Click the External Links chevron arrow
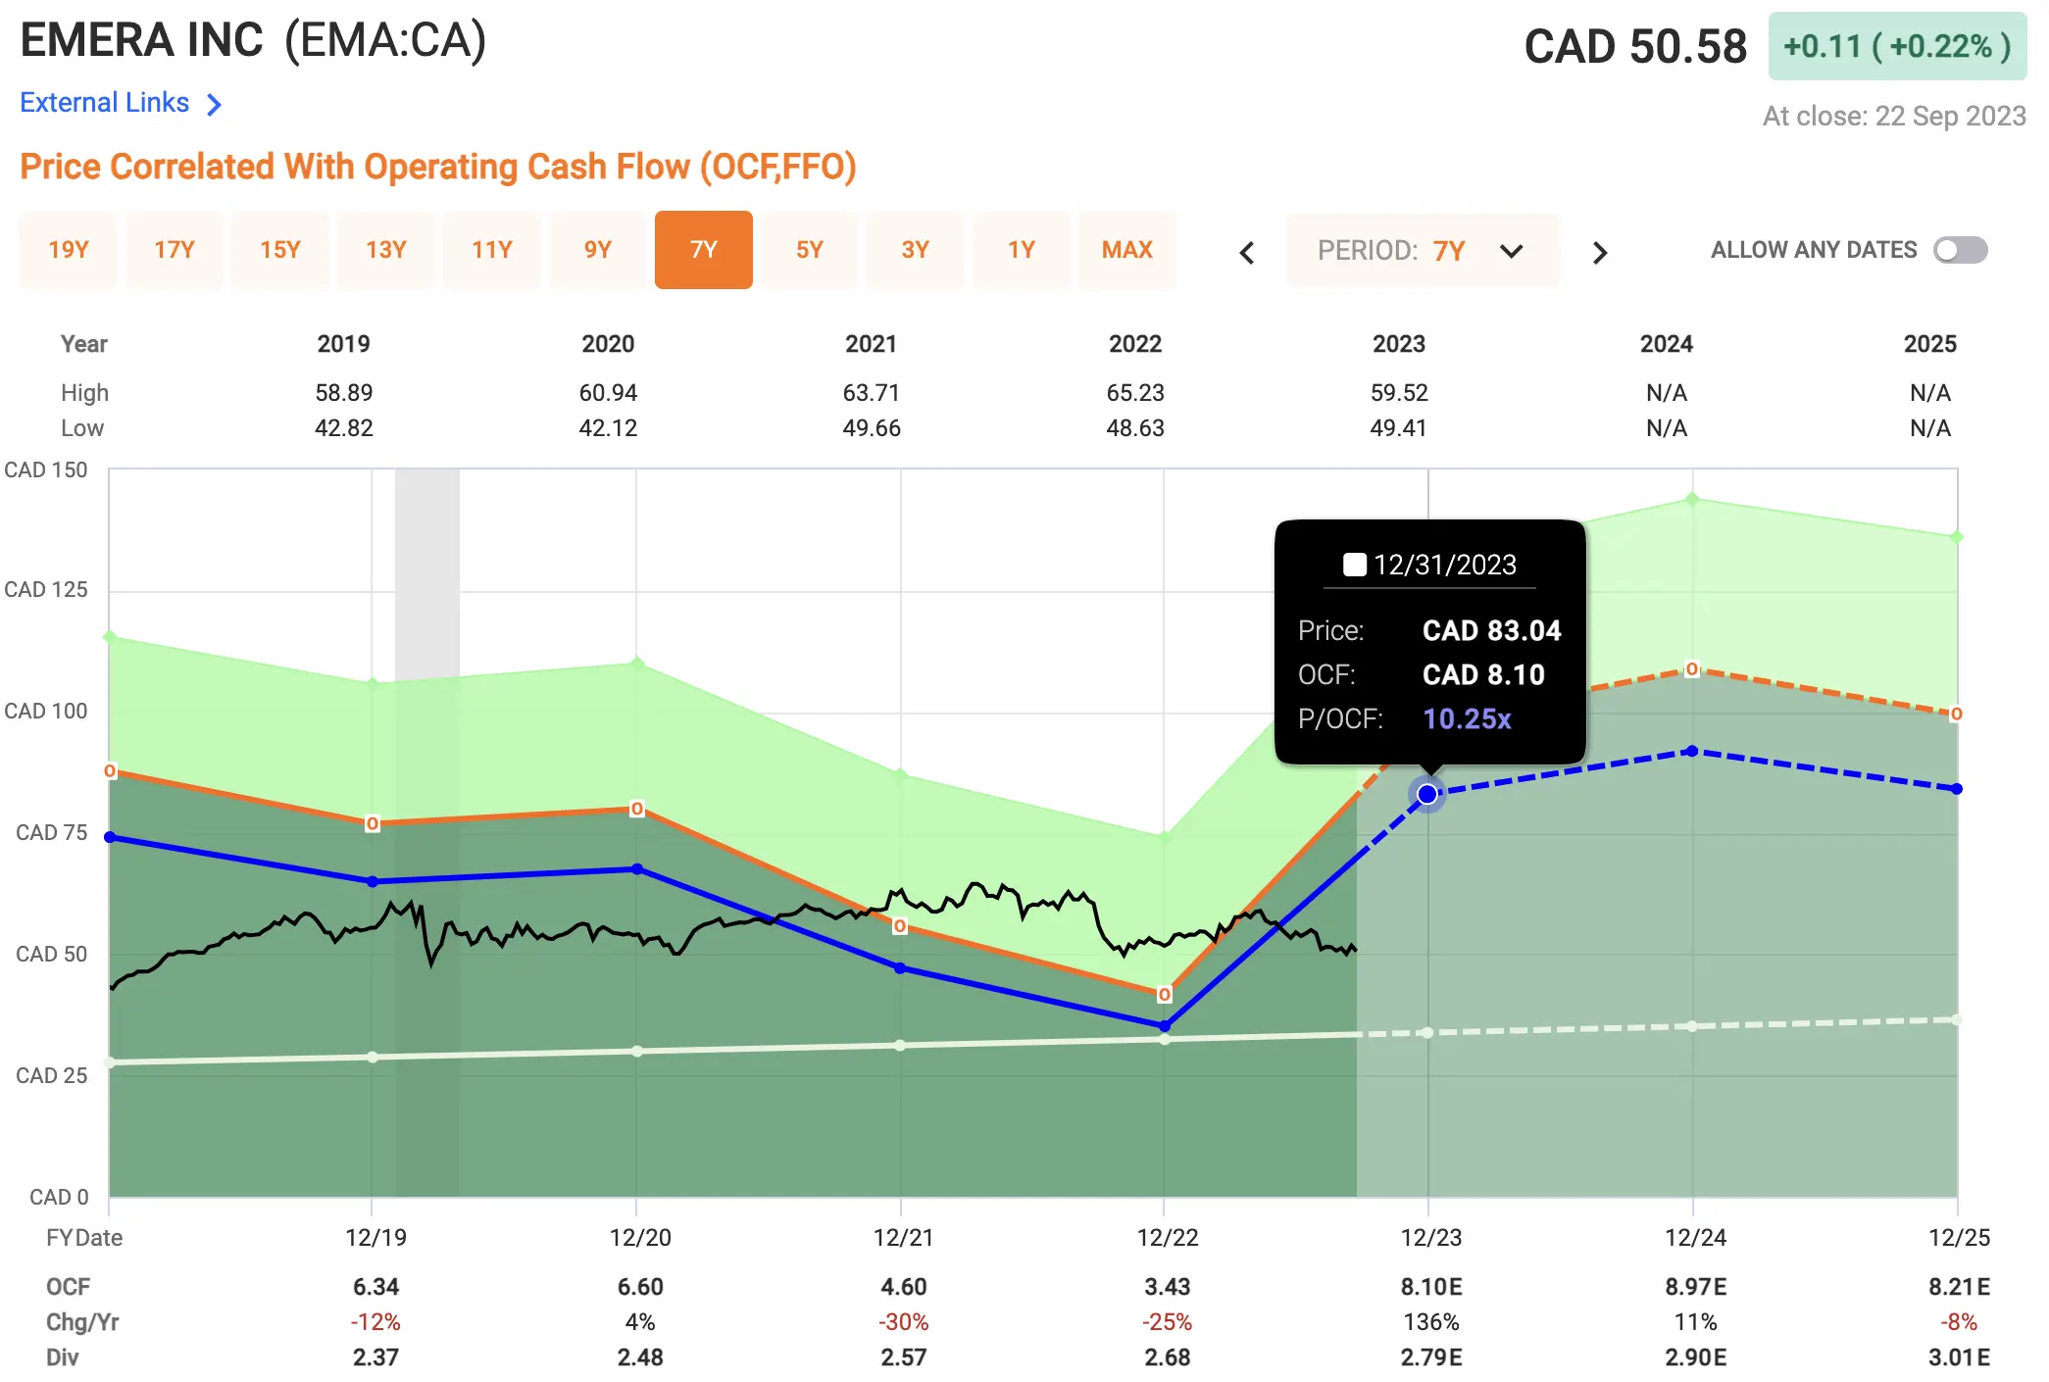The height and width of the screenshot is (1382, 2049). click(215, 104)
